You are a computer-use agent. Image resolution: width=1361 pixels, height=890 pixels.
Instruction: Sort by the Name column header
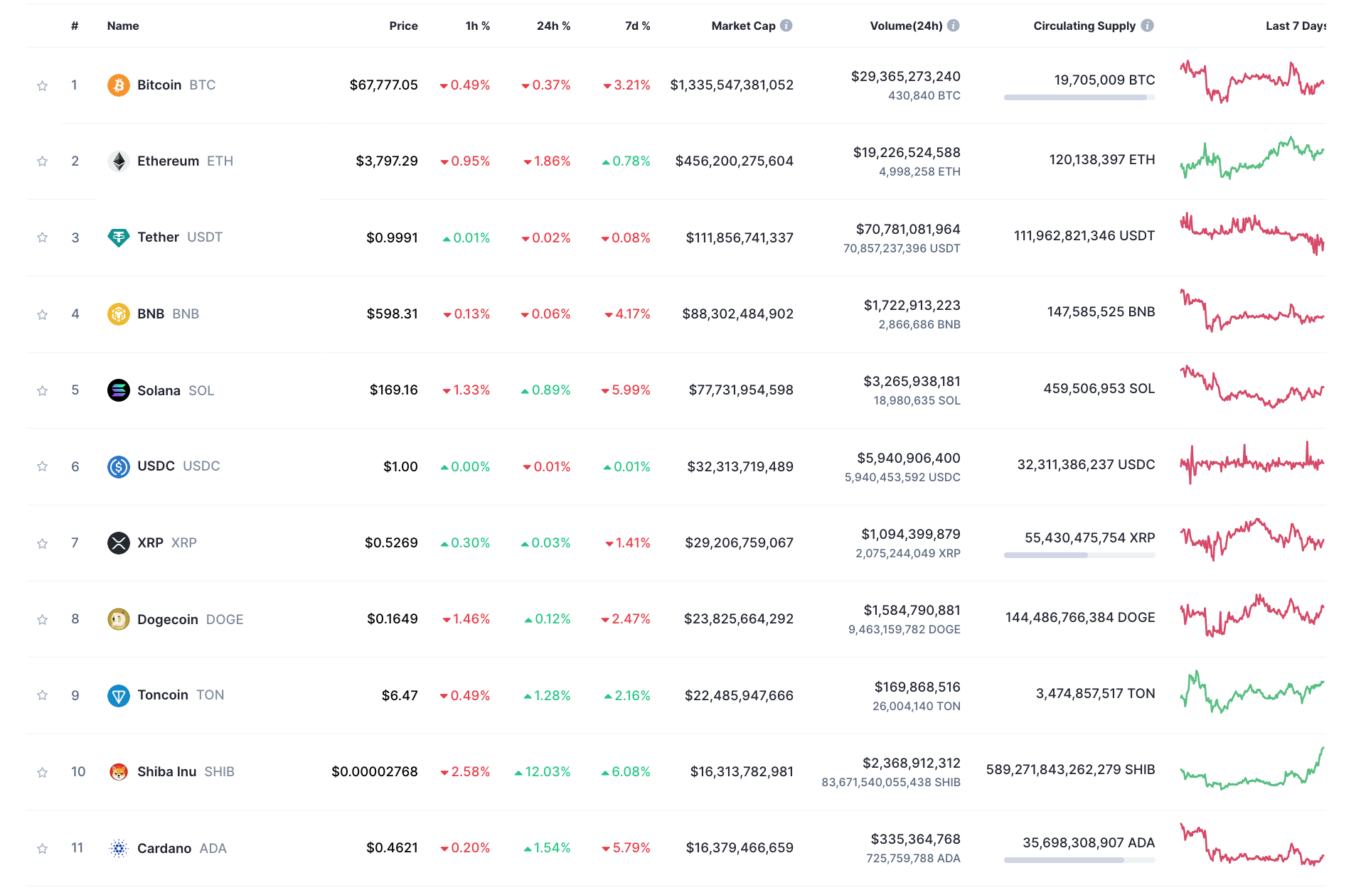coord(123,26)
